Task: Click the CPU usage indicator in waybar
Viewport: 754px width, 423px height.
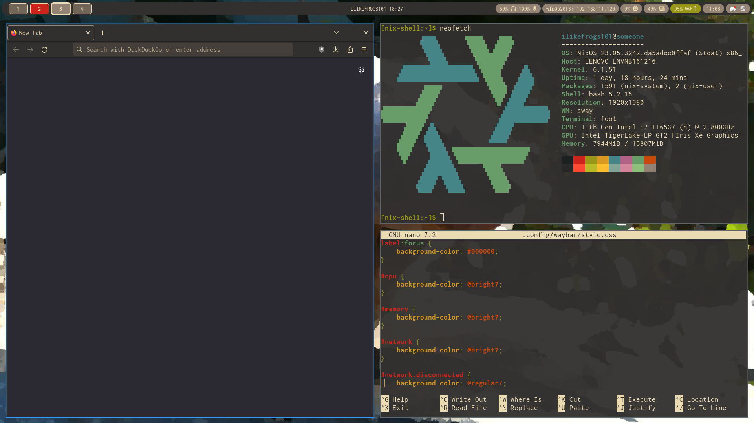Action: pyautogui.click(x=631, y=9)
